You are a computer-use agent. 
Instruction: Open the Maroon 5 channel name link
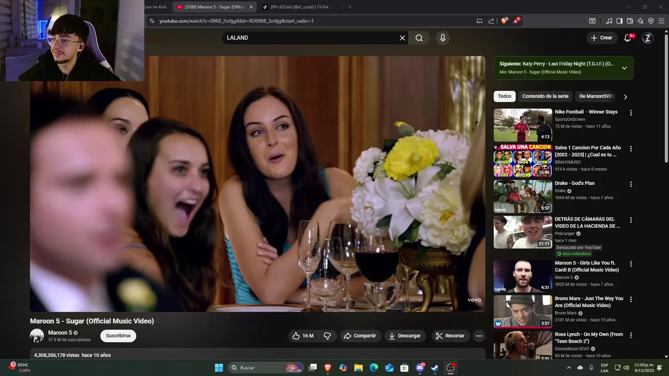coord(60,333)
